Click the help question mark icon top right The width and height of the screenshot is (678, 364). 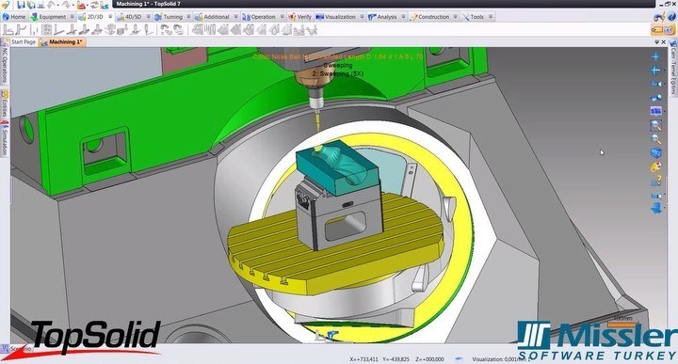671,17
